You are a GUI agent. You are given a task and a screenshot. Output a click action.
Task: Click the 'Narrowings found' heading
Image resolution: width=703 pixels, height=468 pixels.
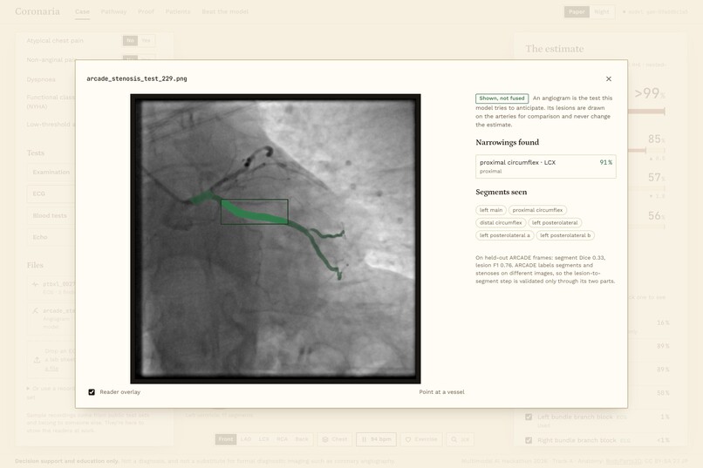pos(507,142)
